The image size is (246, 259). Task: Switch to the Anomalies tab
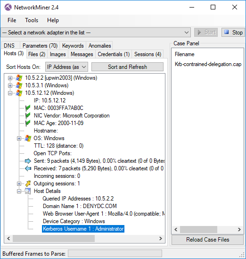coord(99,46)
